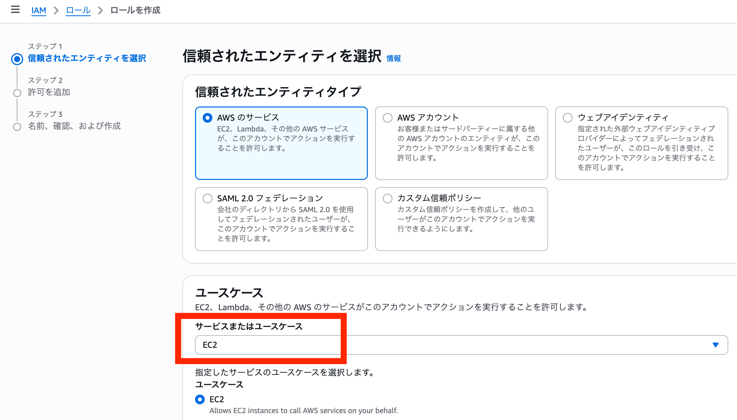The height and width of the screenshot is (420, 737).
Task: Click the 指定したサービスのユースケースを選択します text
Action: [x=286, y=372]
